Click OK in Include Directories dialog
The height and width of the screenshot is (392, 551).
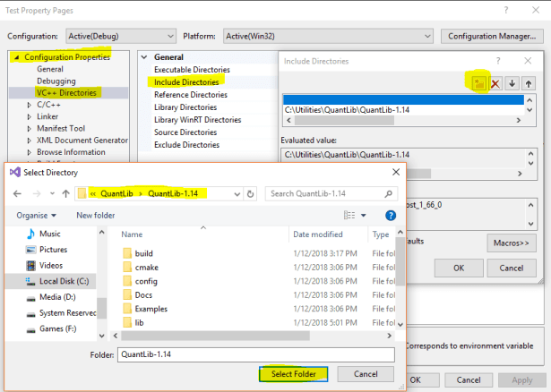459,268
